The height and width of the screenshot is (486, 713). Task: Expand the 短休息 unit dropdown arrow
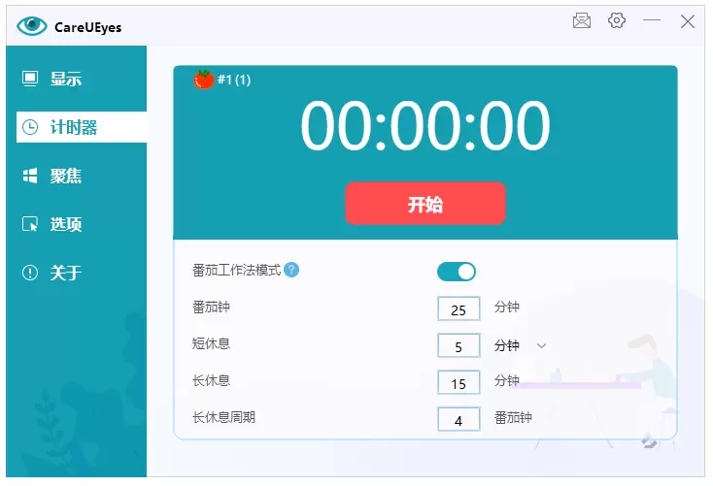pos(541,345)
